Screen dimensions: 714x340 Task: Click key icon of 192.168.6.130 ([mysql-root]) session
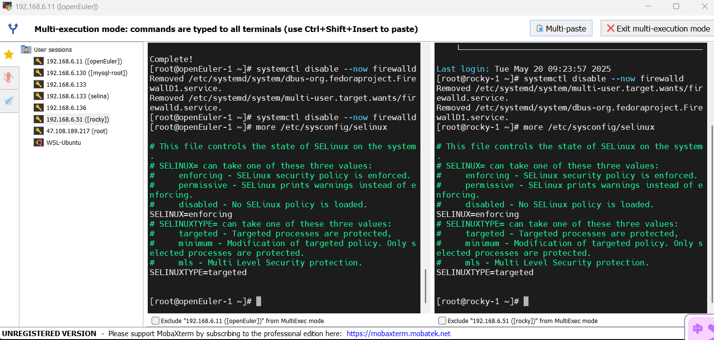pyautogui.click(x=39, y=73)
